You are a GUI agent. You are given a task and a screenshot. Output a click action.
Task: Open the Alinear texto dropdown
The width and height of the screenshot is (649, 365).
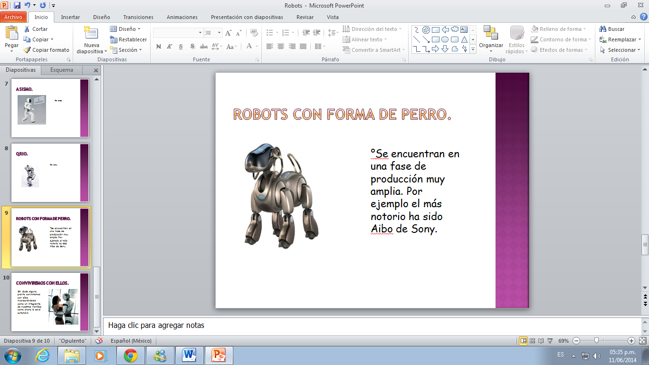pyautogui.click(x=365, y=39)
